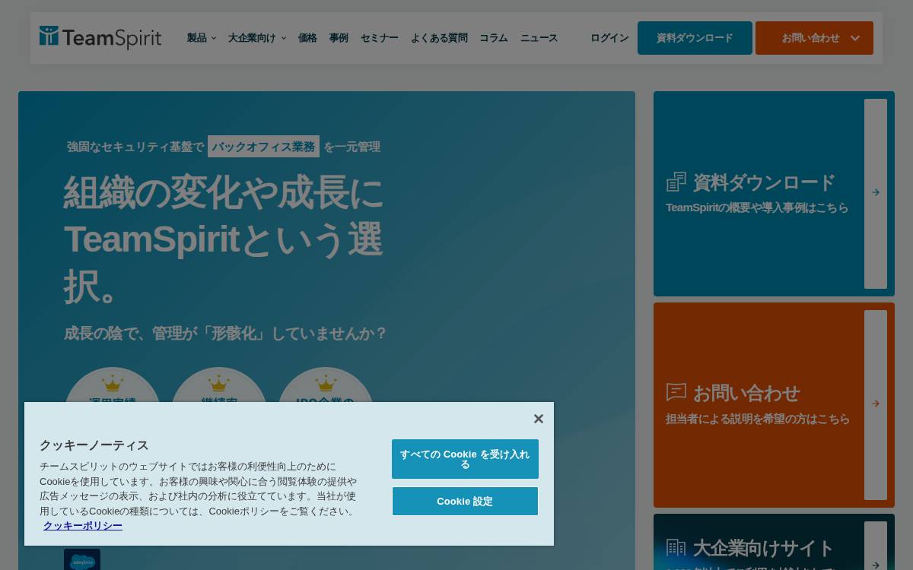Click the ログイン link
Image resolution: width=913 pixels, height=570 pixels.
(609, 38)
